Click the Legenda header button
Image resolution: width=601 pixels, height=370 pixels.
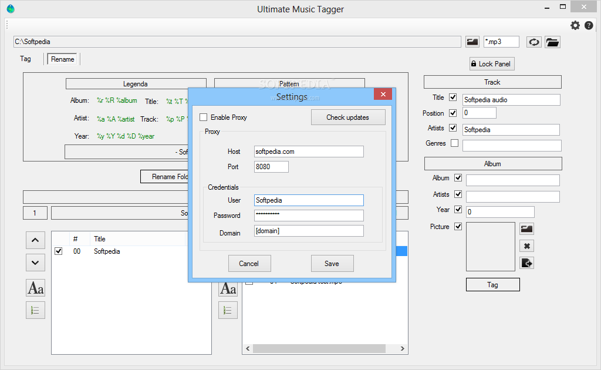coord(136,83)
